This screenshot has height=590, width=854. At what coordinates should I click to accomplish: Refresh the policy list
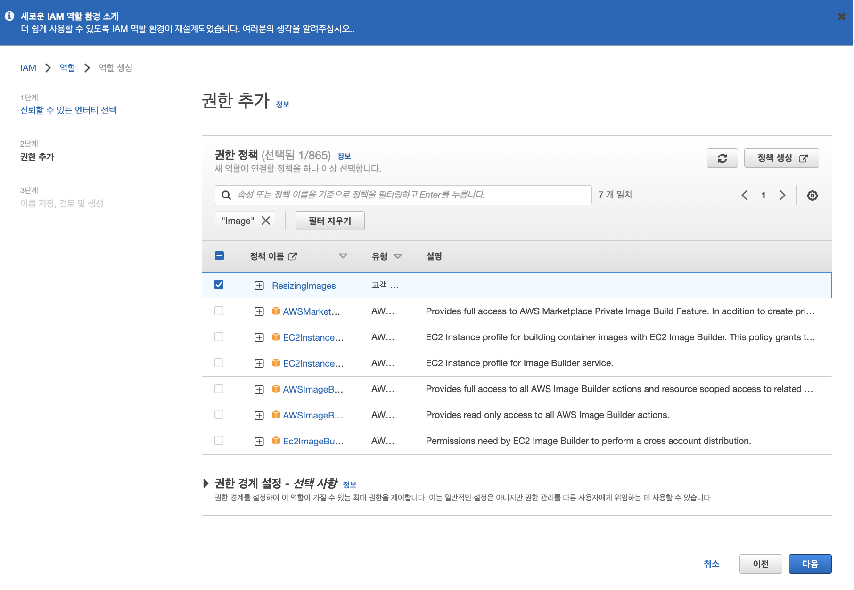(722, 158)
